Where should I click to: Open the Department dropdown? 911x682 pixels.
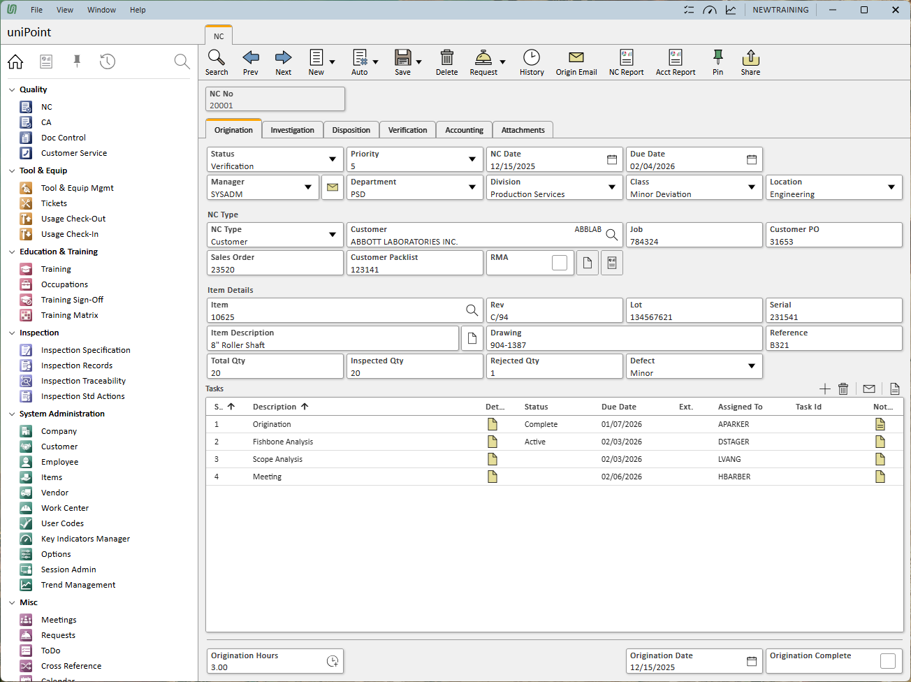click(472, 187)
